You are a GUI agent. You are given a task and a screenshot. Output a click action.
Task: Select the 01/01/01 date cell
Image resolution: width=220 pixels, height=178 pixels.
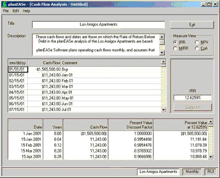coord(18,69)
